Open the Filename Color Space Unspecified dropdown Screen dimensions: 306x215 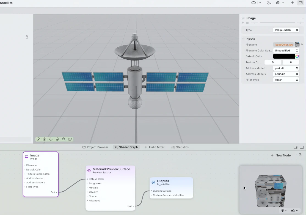[x=286, y=51]
